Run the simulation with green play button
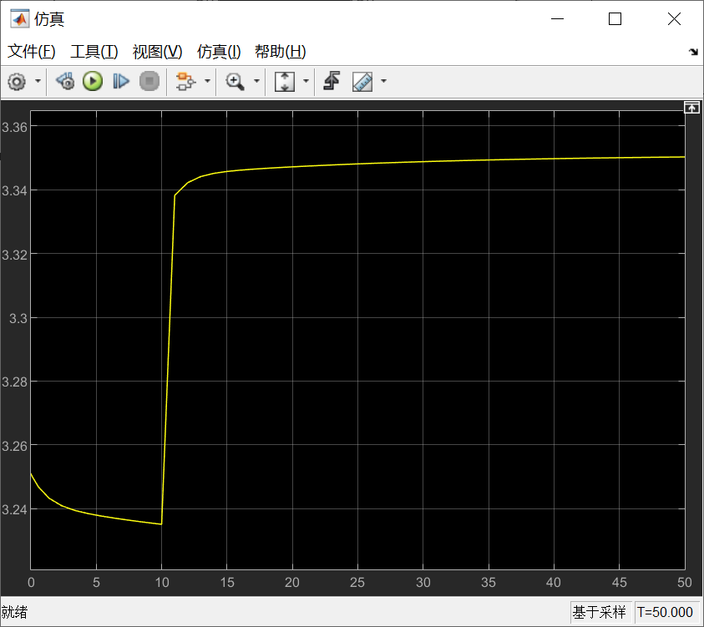This screenshot has height=627, width=704. (93, 81)
